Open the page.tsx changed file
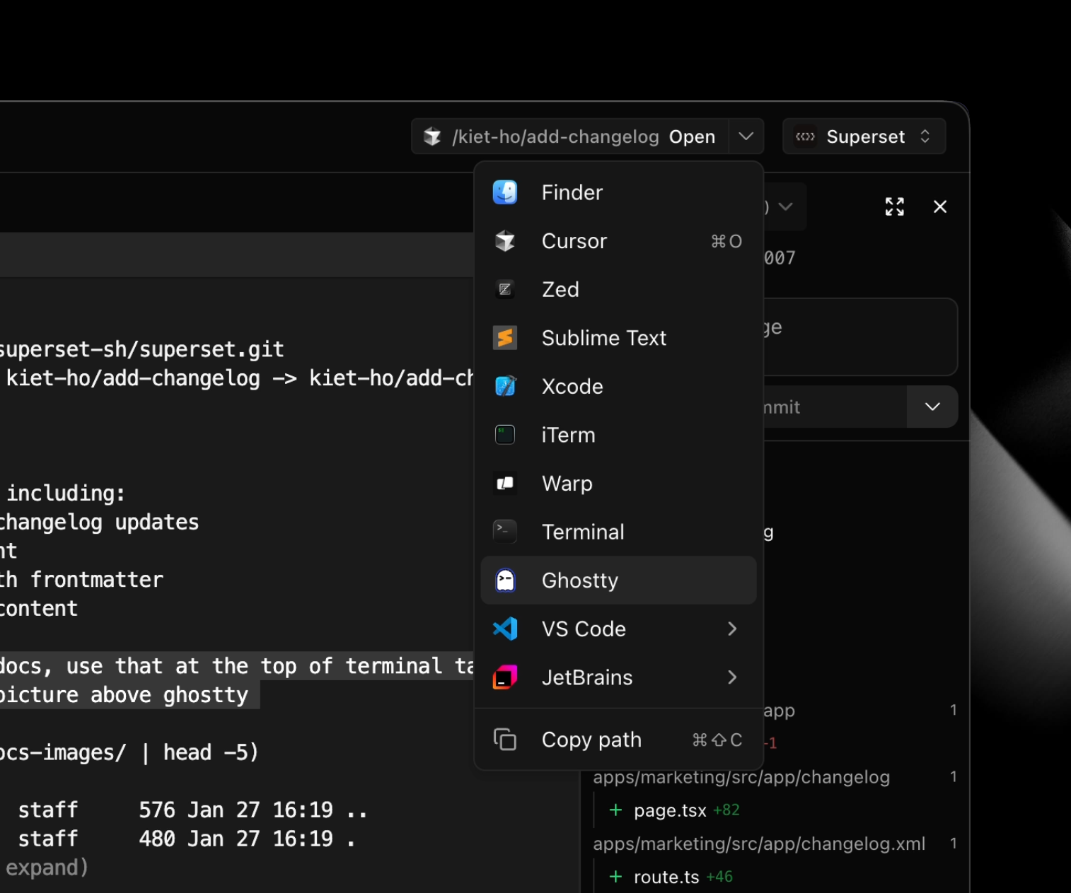1071x893 pixels. [669, 810]
